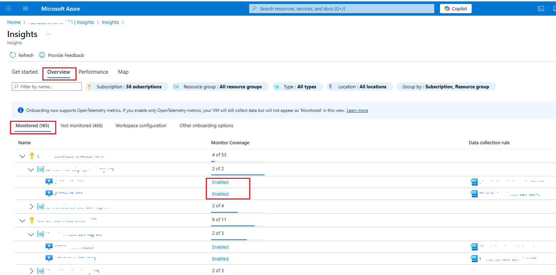Open Group by: Subscription, Resource group filter
Viewport: 556px width, 275px height.
[446, 87]
